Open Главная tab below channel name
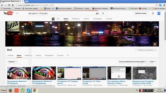Viewport: 166px width, 93px height. [x=10, y=55]
